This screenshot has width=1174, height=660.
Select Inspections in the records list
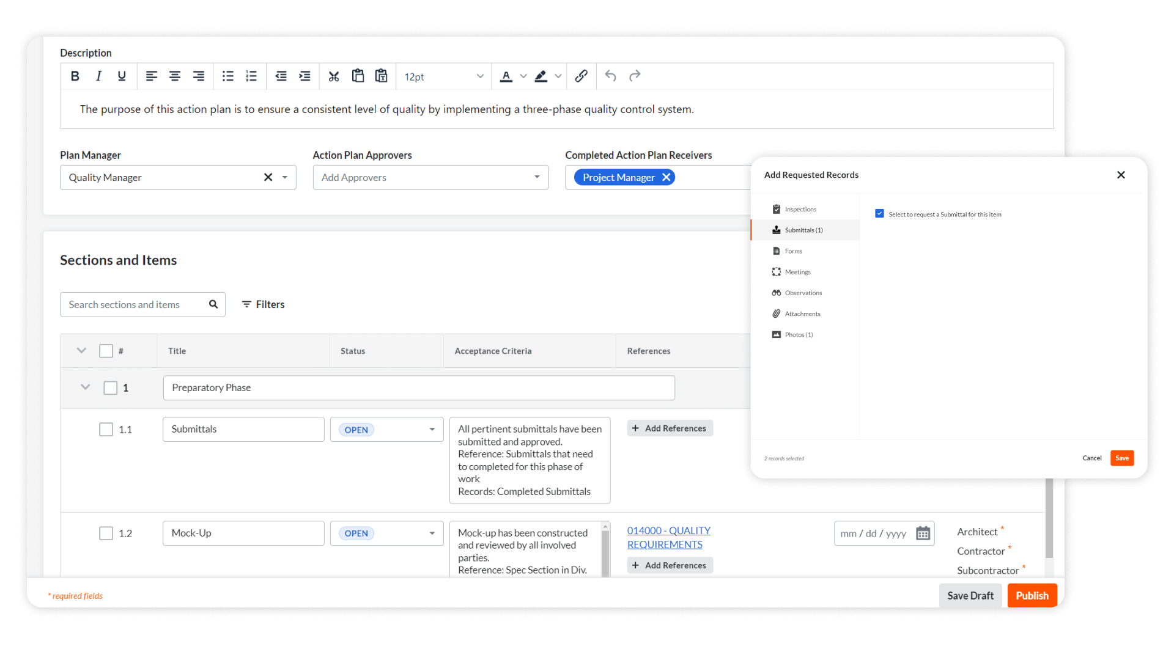[805, 209]
